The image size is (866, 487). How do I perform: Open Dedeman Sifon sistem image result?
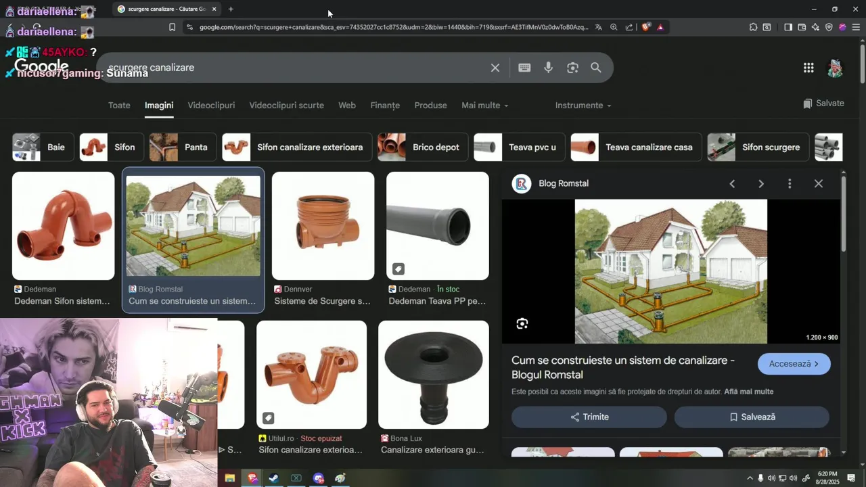tap(64, 226)
